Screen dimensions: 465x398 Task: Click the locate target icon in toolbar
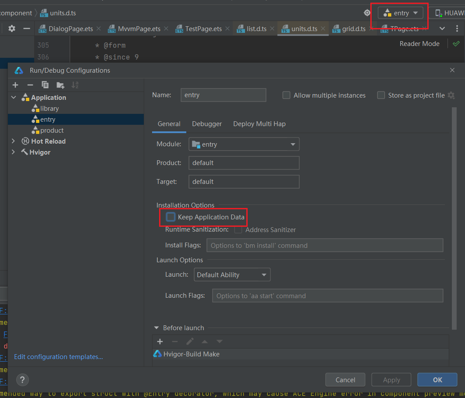(367, 13)
